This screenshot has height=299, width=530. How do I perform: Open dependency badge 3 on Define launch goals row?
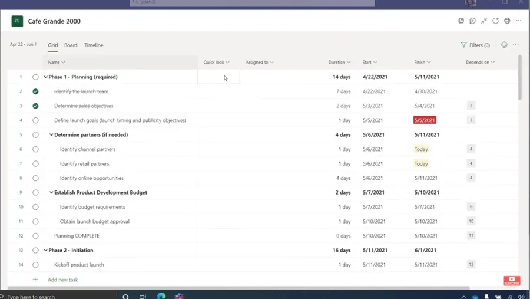point(471,120)
